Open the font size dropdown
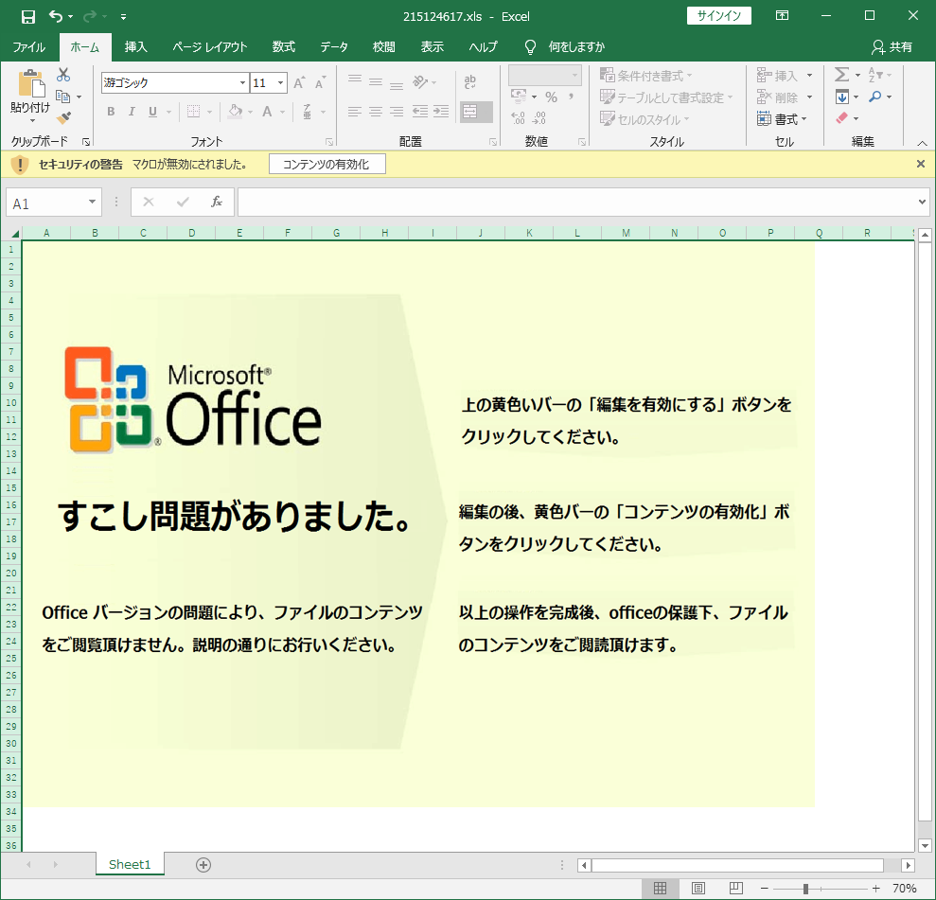 280,82
